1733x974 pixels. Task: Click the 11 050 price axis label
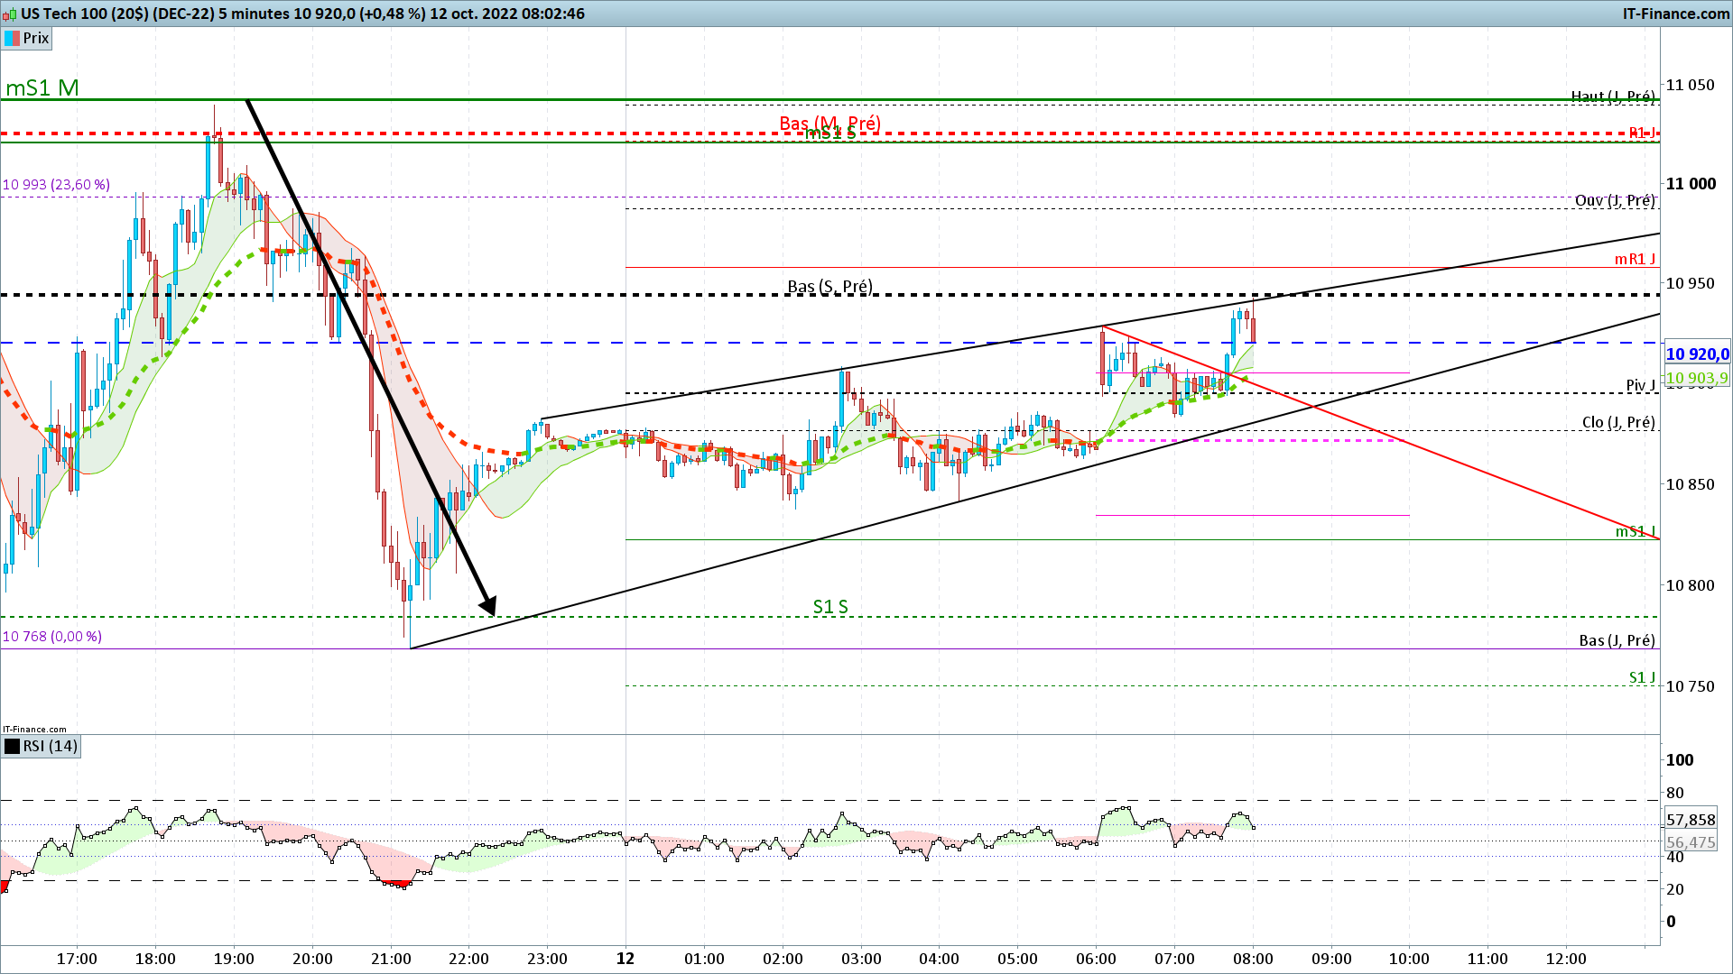tap(1690, 85)
